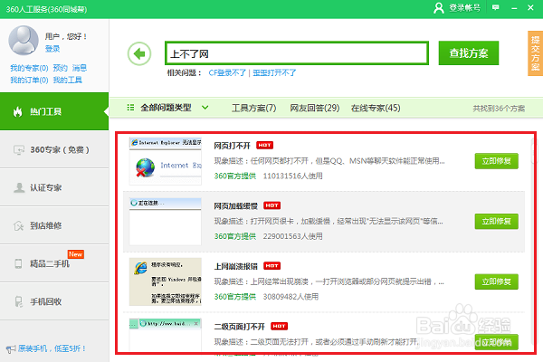Image resolution: width=543 pixels, height=362 pixels.
Task: Click related question 歪歪打开不了
Action: pyautogui.click(x=274, y=72)
